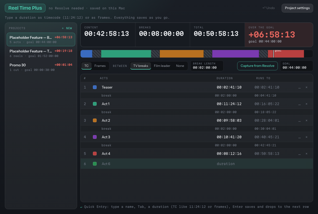Image resolution: width=318 pixels, height=214 pixels.
Task: Click Act 4 duration 00:08:12:16
Action: (229, 154)
